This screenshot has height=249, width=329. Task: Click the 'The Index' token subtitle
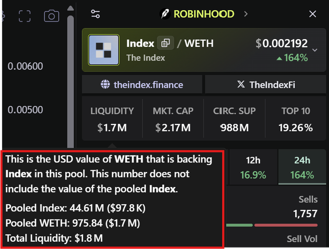point(146,58)
